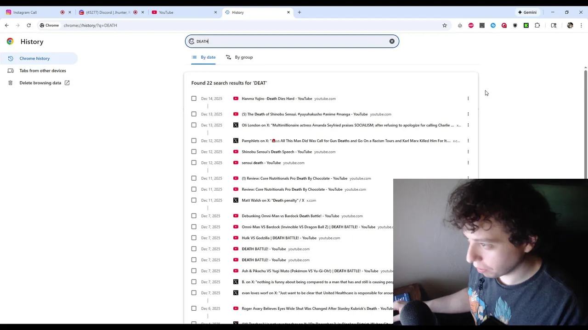Go back to previous page

point(7,25)
